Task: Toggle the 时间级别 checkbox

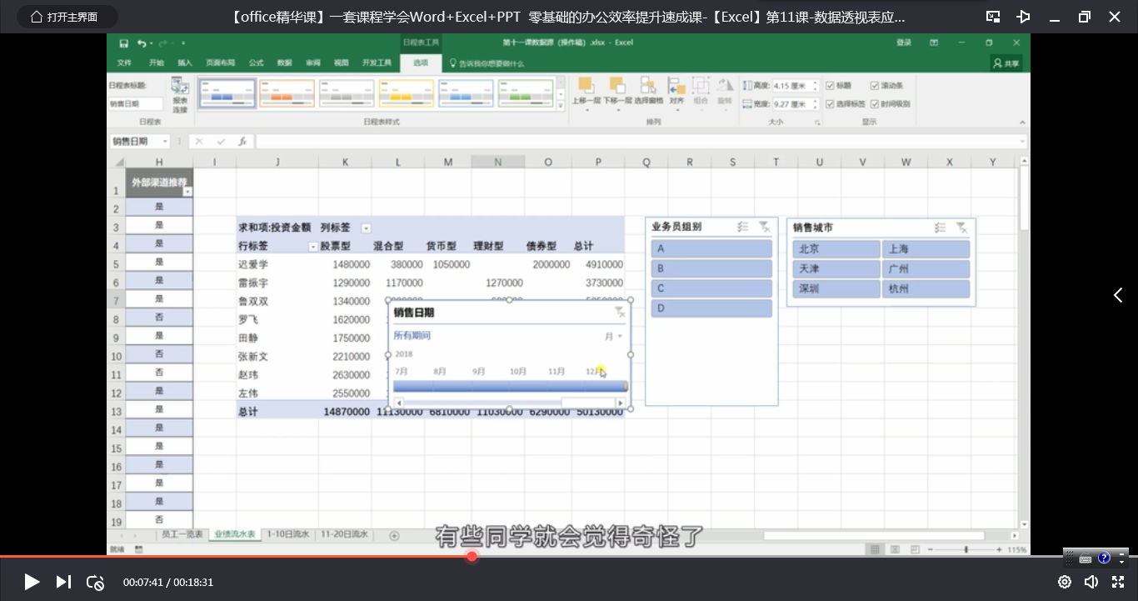Action: point(875,104)
